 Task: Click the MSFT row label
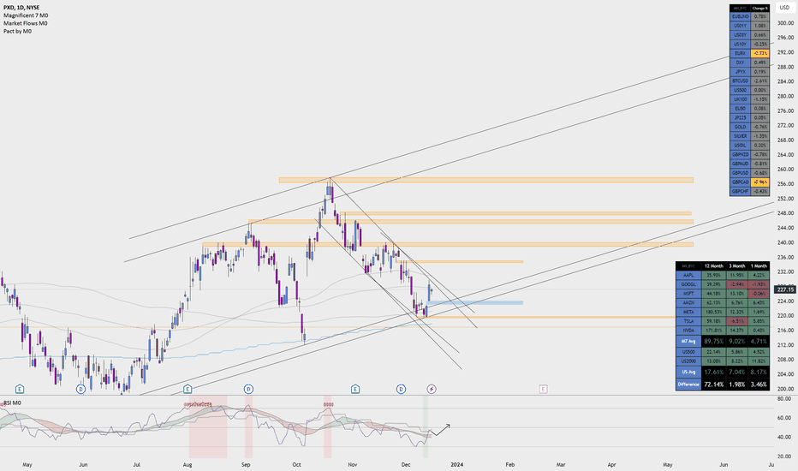[x=688, y=293]
